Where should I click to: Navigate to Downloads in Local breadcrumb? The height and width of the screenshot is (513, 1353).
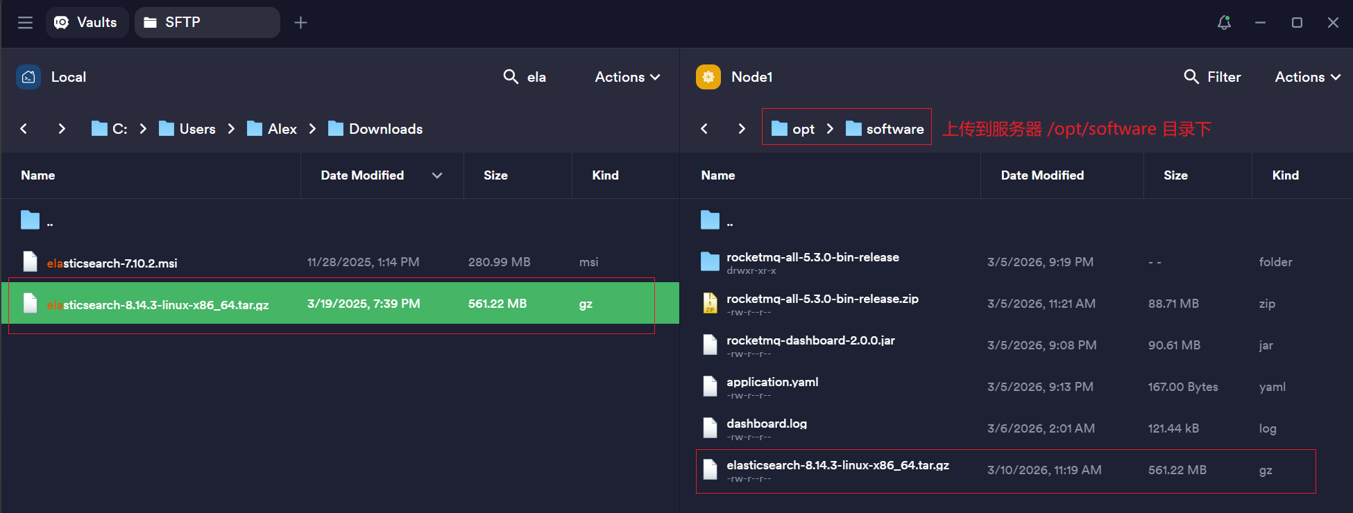coord(385,129)
